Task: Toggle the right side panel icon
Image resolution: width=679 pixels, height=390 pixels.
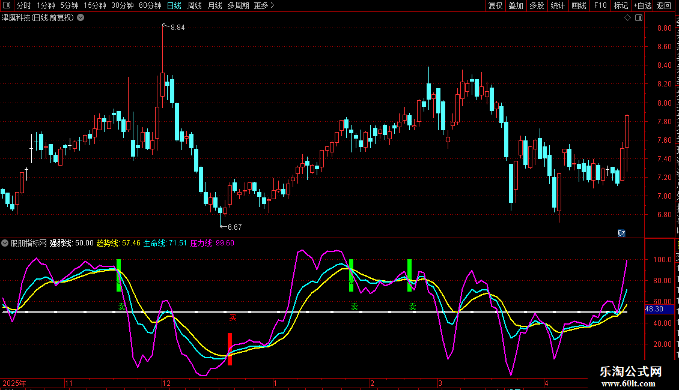Action: (x=639, y=17)
